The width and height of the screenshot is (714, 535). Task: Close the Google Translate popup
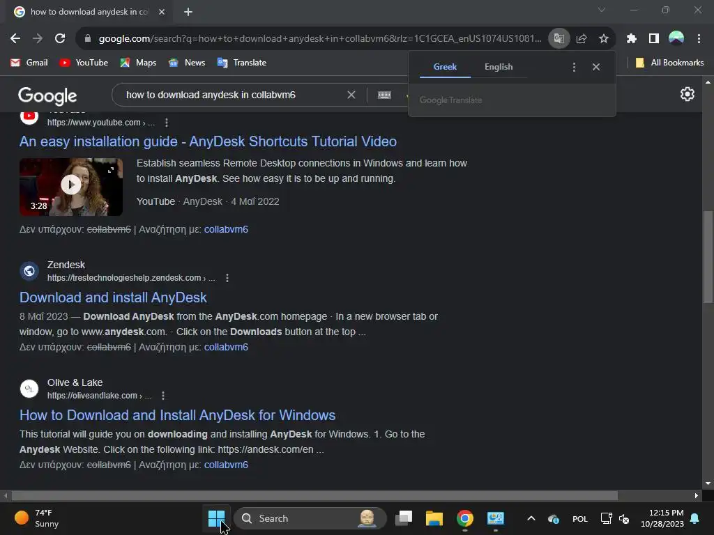pyautogui.click(x=596, y=67)
